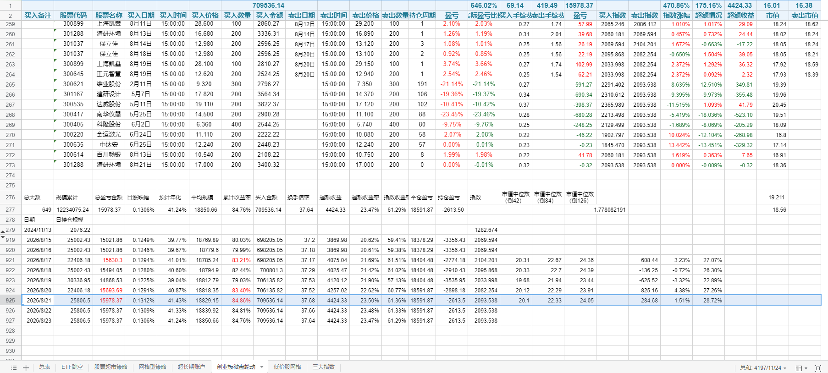The width and height of the screenshot is (828, 373).
Task: Select the red 15630.3 cell
Action: click(109, 260)
